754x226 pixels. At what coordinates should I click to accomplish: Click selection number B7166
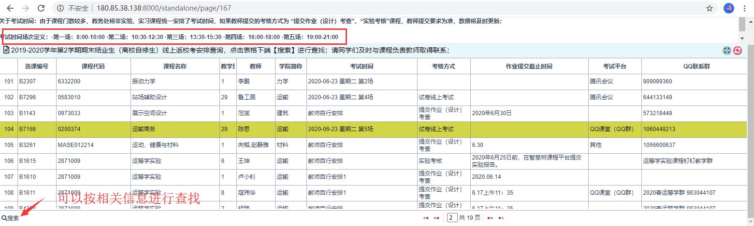pos(28,129)
